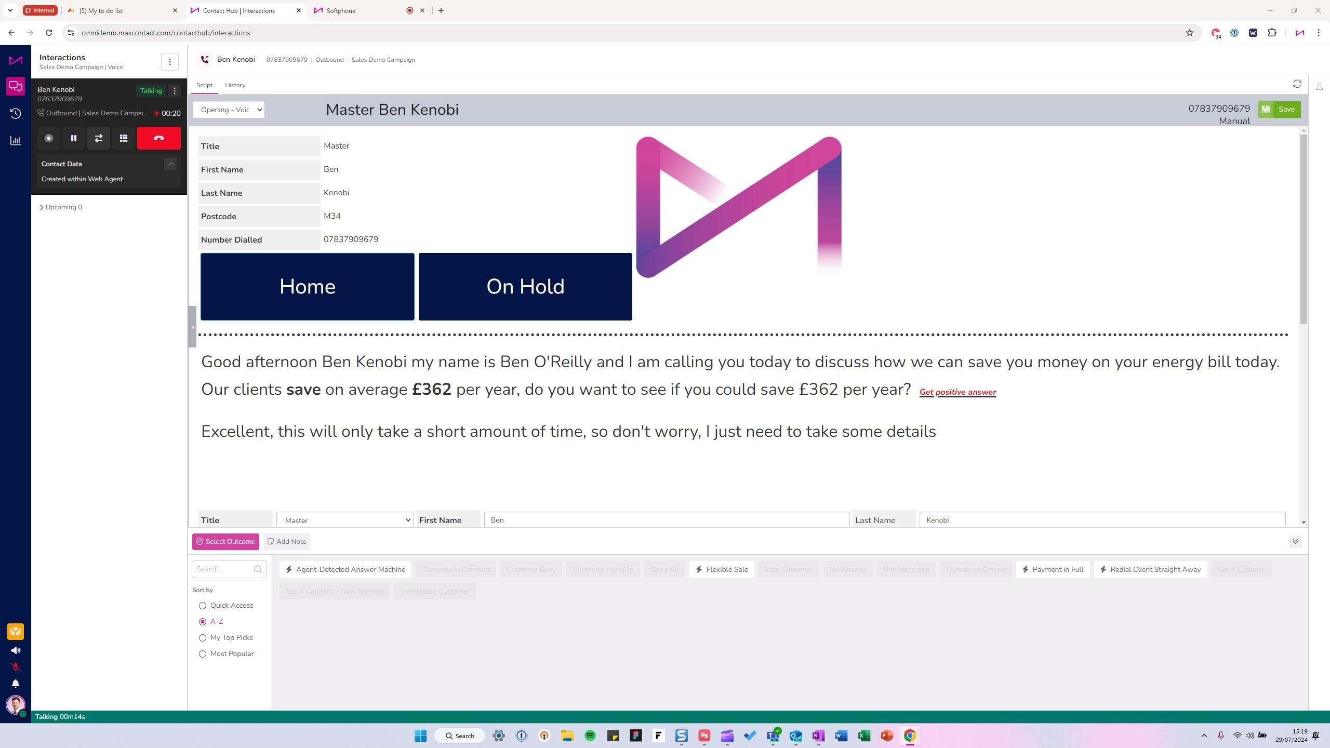1330x748 pixels.
Task: Open the Opening - Voice script dropdown
Action: coord(229,110)
